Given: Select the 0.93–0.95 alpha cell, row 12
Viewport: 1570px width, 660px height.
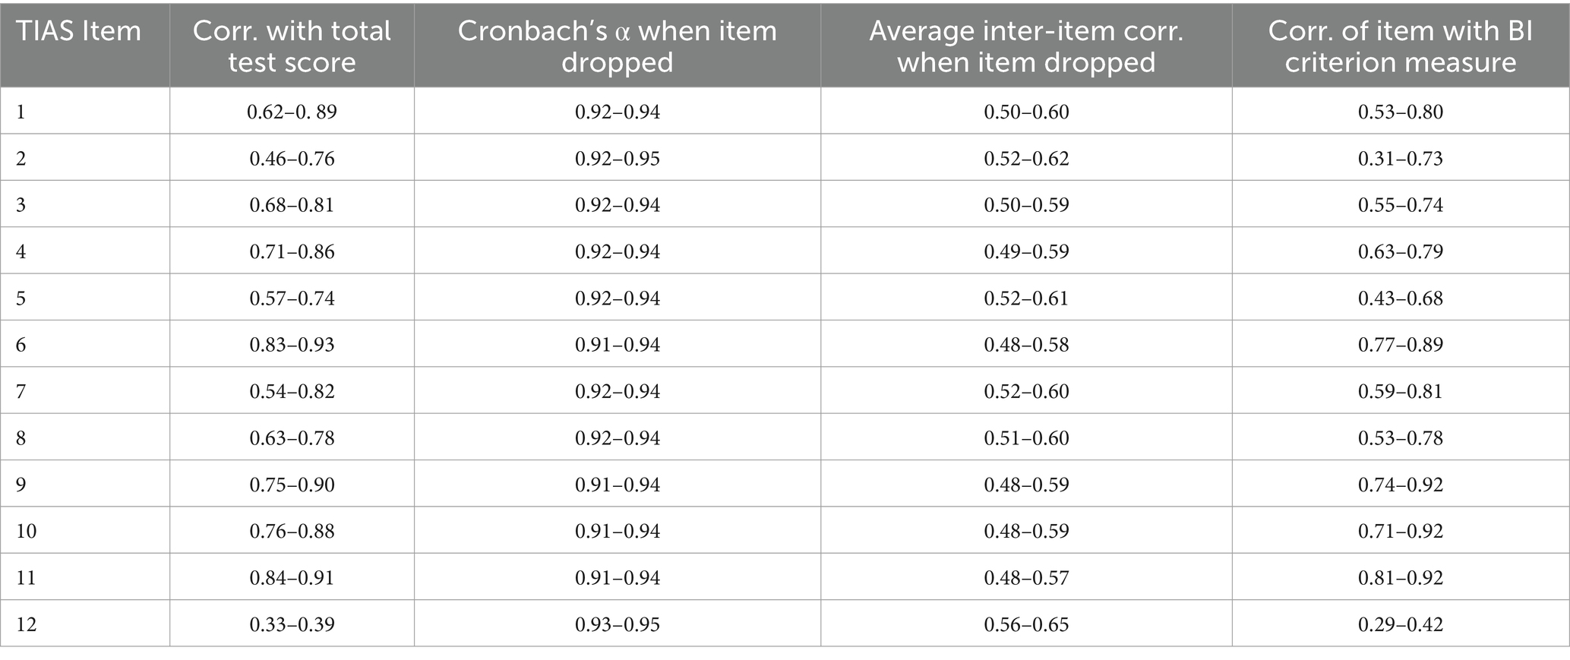Looking at the screenshot, I should (x=617, y=624).
